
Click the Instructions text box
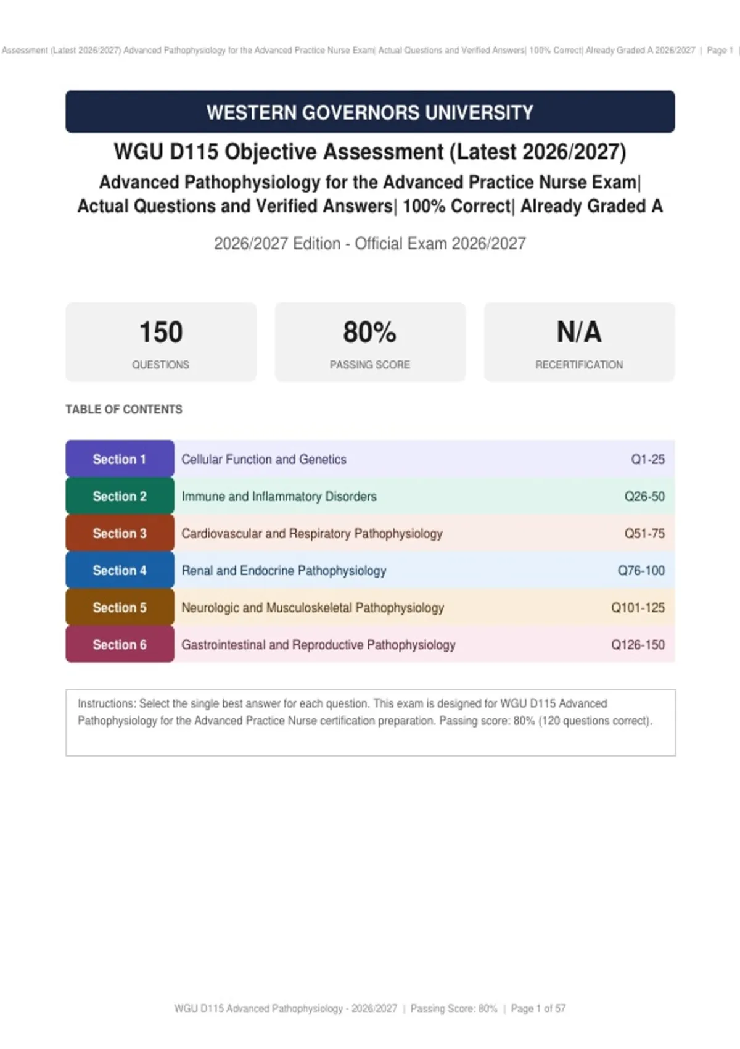click(371, 723)
